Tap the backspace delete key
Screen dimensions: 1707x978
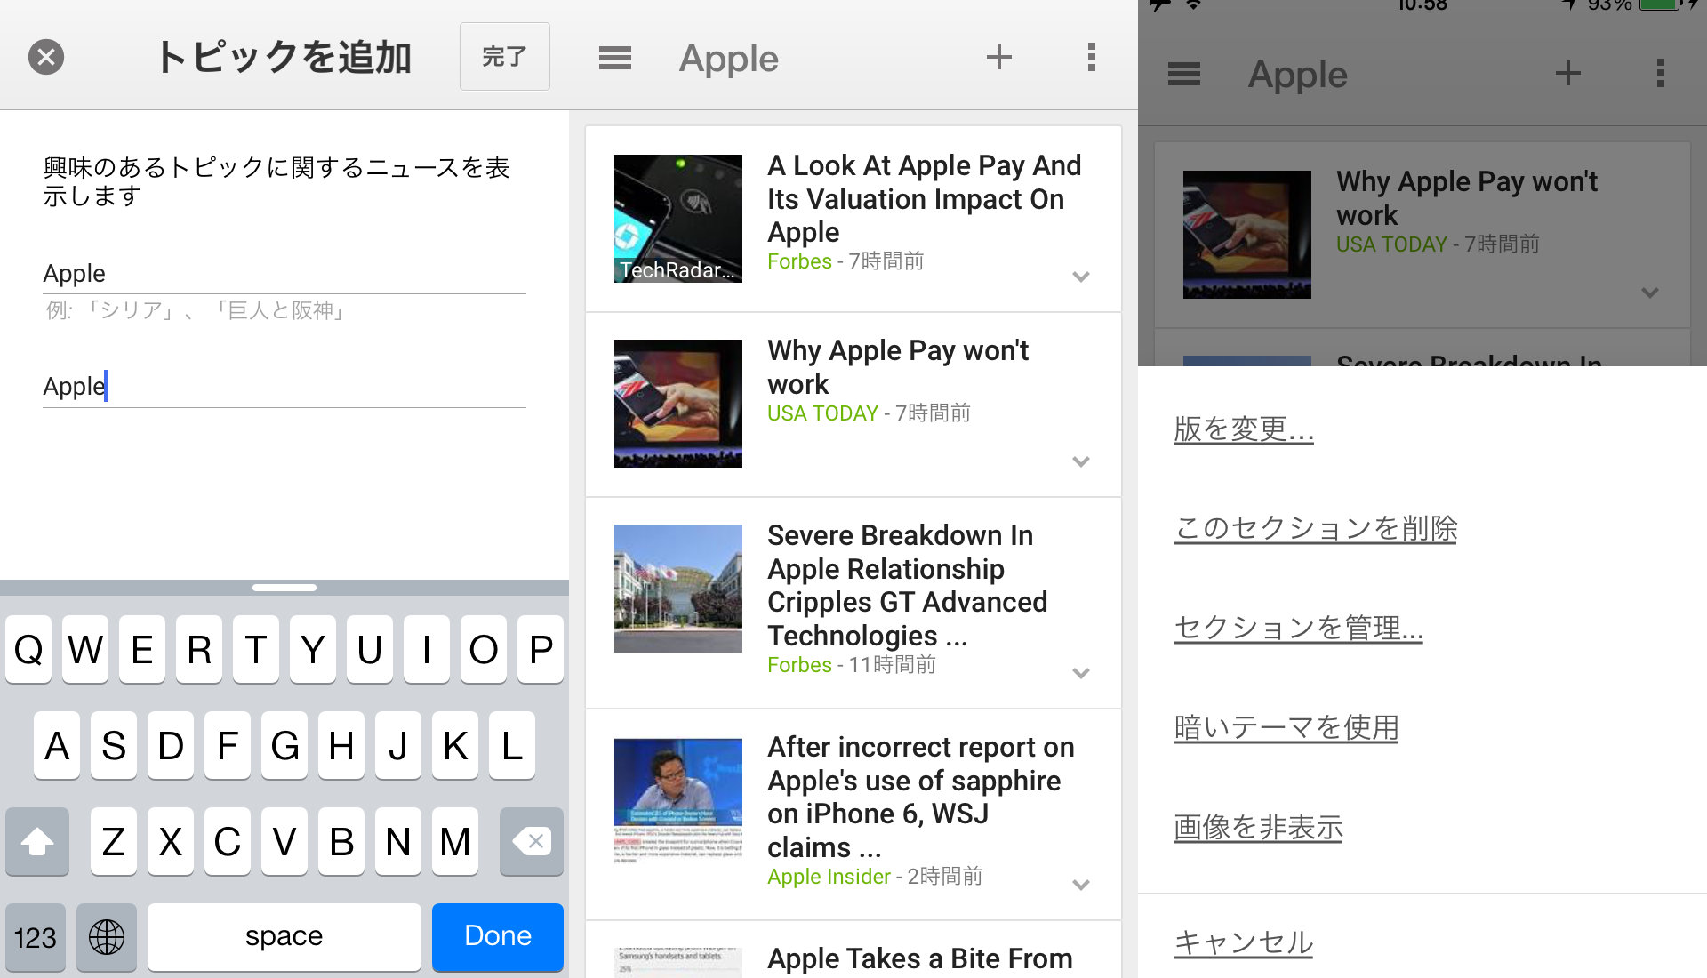point(532,841)
